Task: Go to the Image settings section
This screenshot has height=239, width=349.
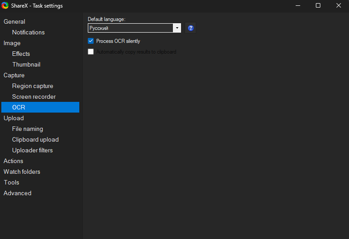Action: (x=12, y=43)
